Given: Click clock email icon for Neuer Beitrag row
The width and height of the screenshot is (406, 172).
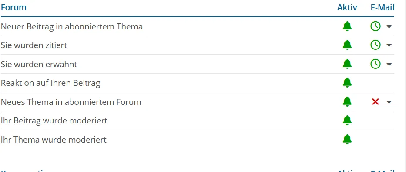Looking at the screenshot, I should tap(376, 26).
